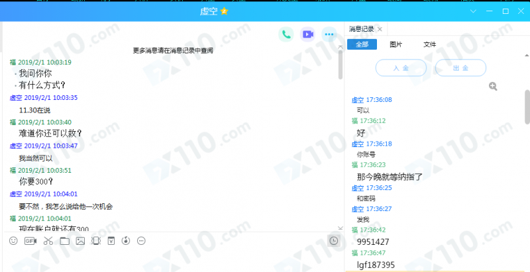Image resolution: width=530 pixels, height=272 pixels.
Task: Click the message records scrollbar thumb
Action: (527, 107)
